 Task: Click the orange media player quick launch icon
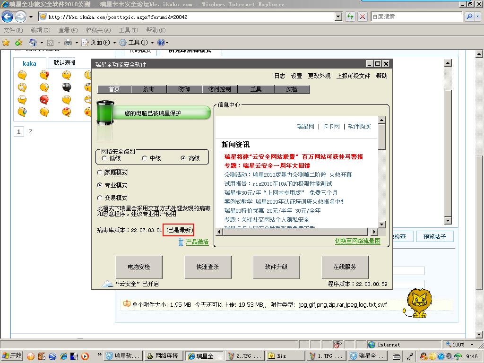[85, 356]
